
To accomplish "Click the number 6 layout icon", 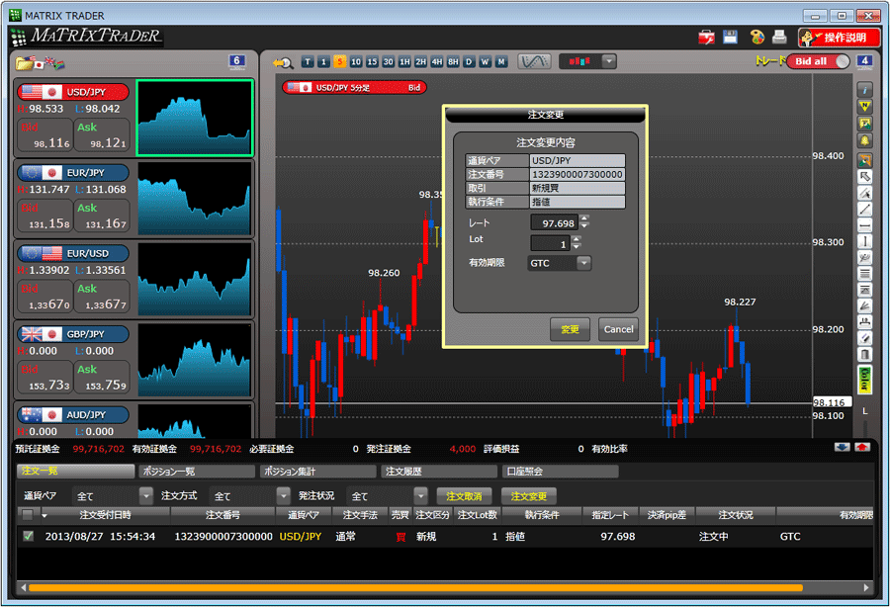I will tap(236, 61).
